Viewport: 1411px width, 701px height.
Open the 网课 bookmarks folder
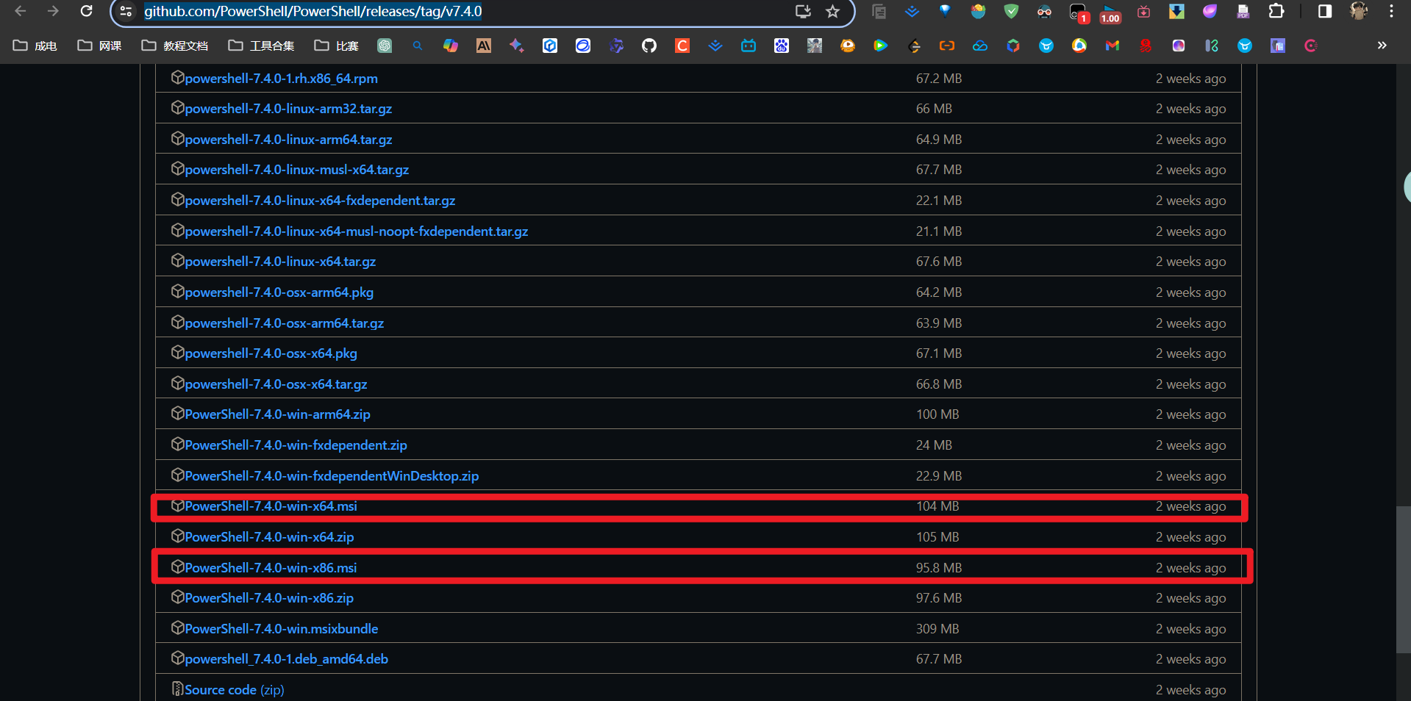[x=100, y=46]
